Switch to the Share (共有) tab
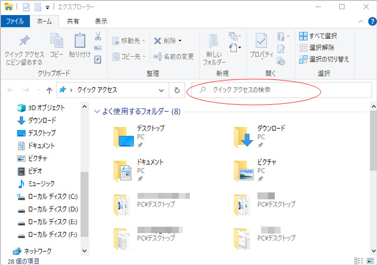The width and height of the screenshot is (377, 265). pyautogui.click(x=73, y=21)
